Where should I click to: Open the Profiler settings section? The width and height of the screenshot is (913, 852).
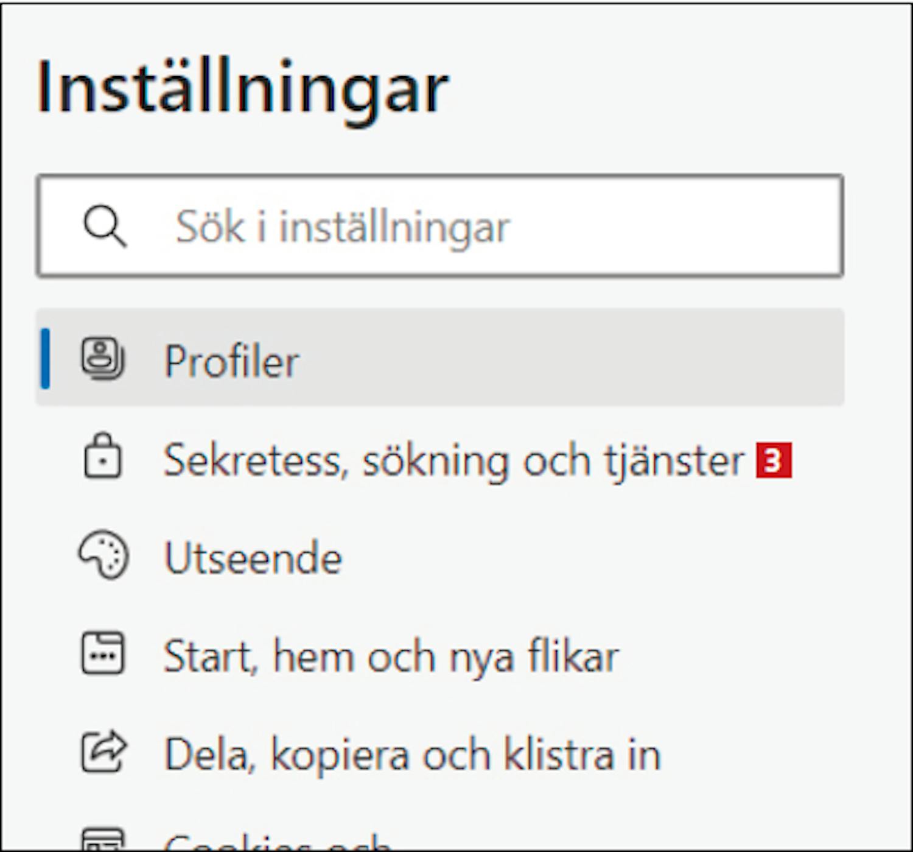pyautogui.click(x=232, y=361)
